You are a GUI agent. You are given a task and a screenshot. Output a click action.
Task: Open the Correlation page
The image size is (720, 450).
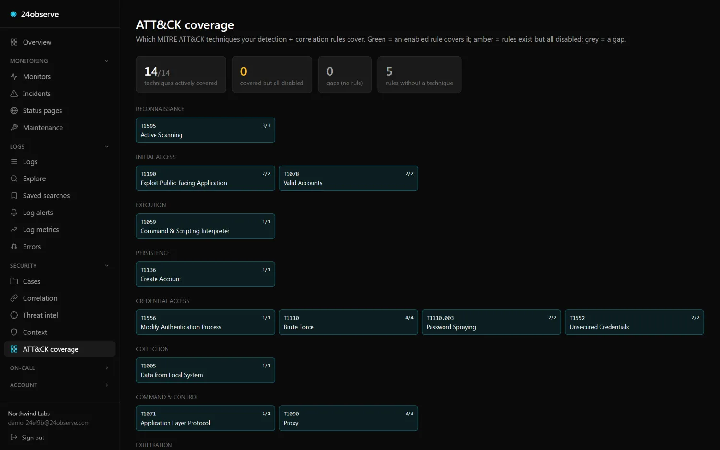pyautogui.click(x=60, y=298)
